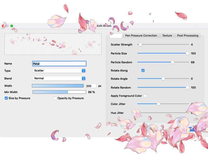Open the Post Processing tab
The width and height of the screenshot is (208, 156).
click(187, 36)
